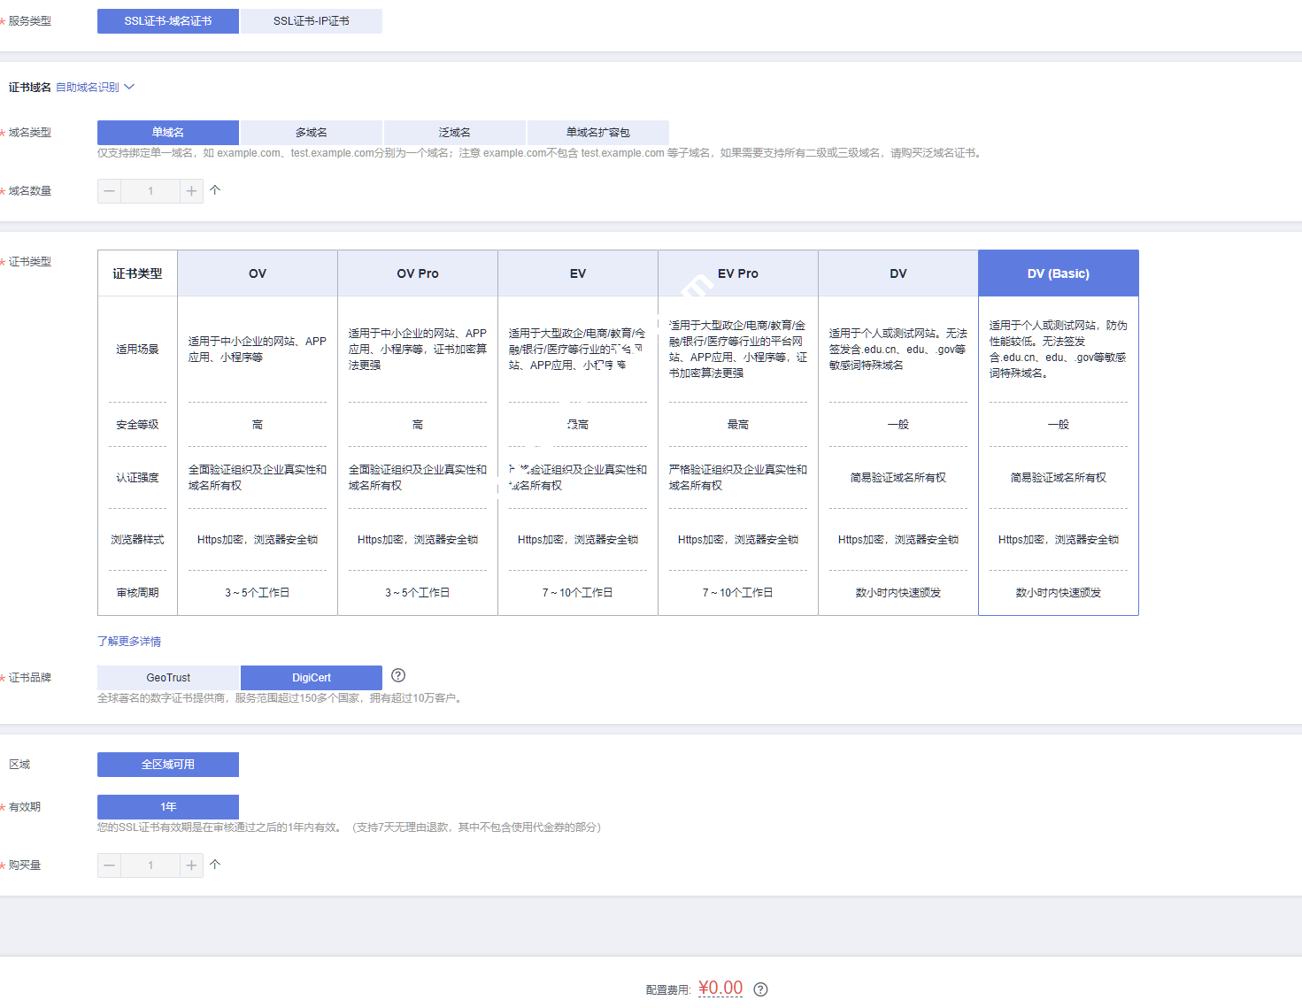Select the SSL证书-IP证书 service type

point(311,21)
